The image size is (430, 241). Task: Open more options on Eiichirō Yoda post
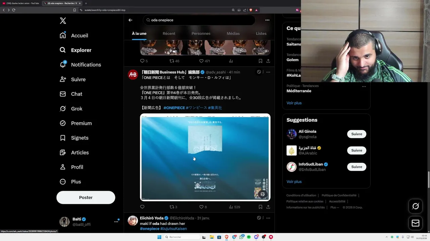(268, 218)
